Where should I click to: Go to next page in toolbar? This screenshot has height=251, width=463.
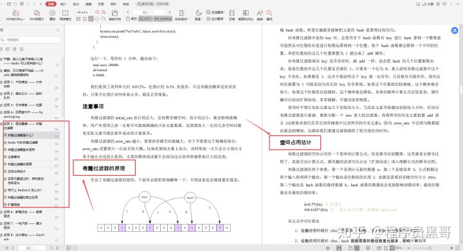(x=170, y=12)
